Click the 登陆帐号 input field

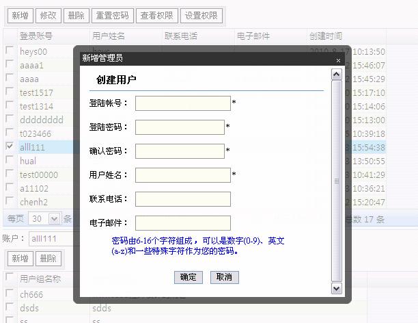(x=183, y=103)
